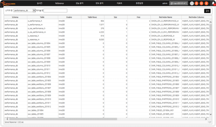Click index name SWR_TABLES_201804_IX01

tap(163, 110)
